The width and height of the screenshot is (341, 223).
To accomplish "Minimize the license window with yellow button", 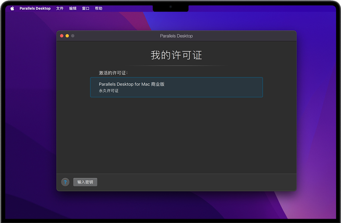I will pos(67,36).
